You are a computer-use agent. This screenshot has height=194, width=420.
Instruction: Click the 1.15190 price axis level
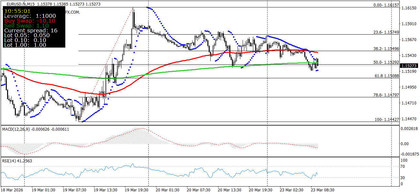point(409,71)
